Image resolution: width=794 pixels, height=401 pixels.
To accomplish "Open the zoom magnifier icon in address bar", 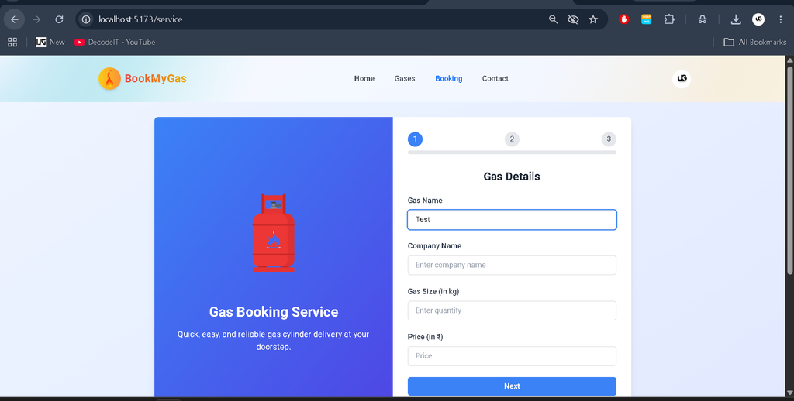I will point(553,19).
